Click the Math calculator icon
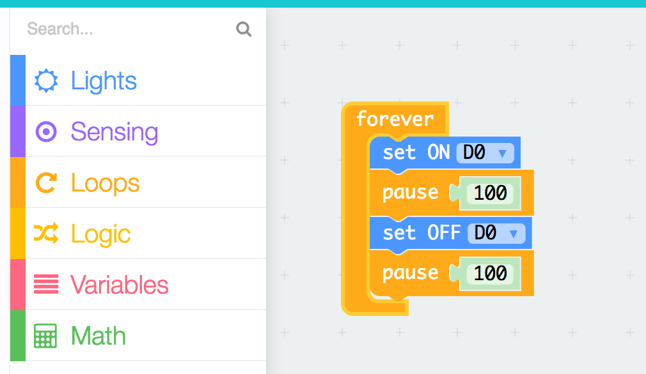The width and height of the screenshot is (646, 374). 46,336
